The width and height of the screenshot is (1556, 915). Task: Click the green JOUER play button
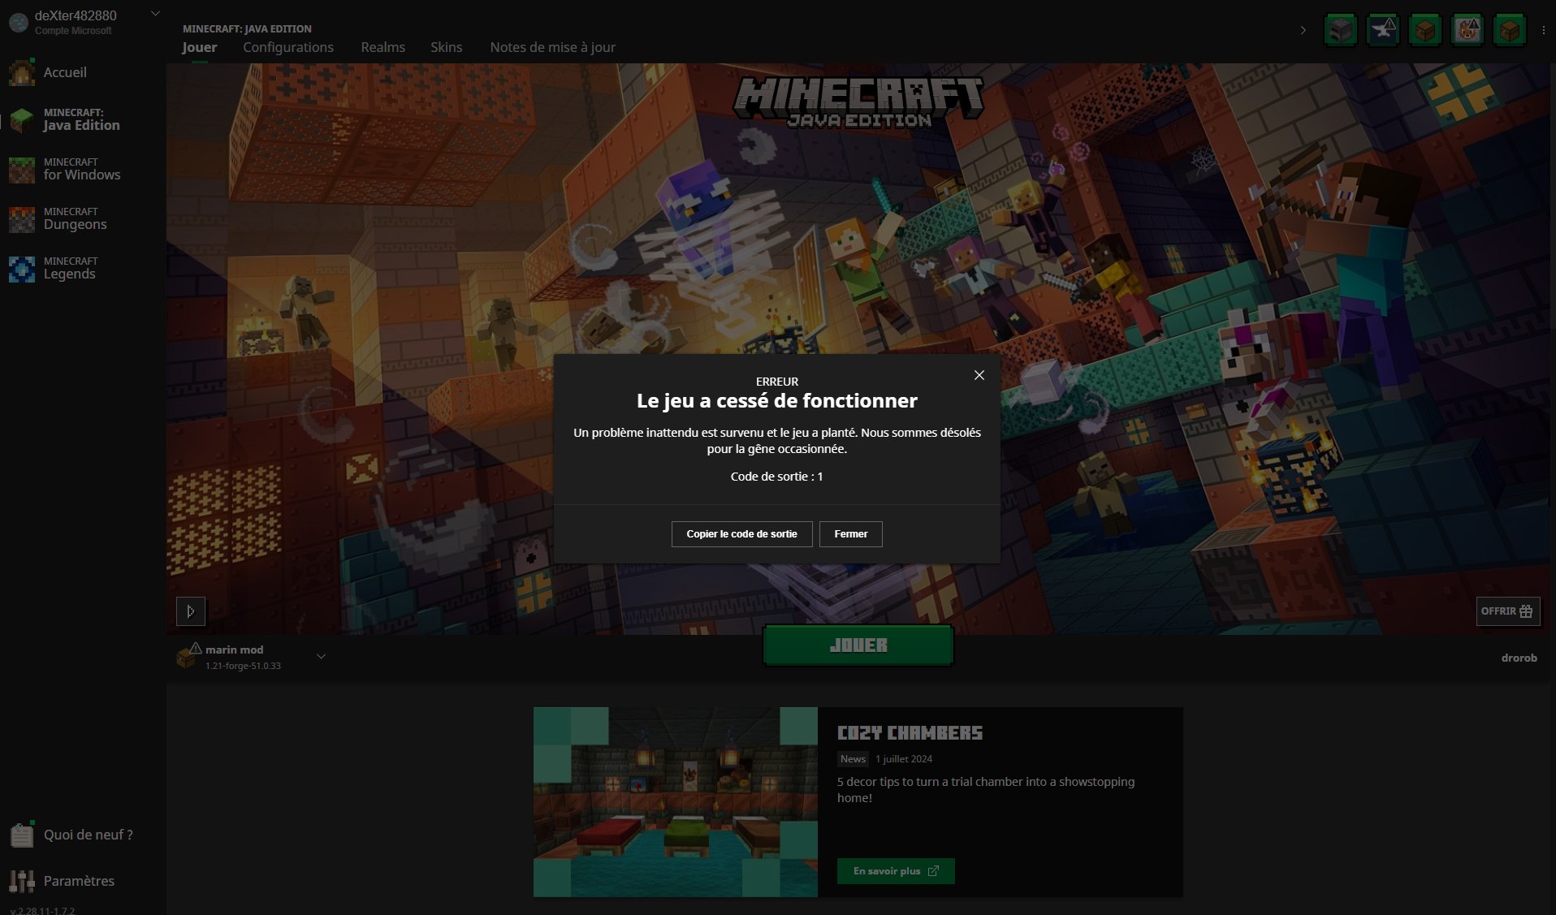858,645
